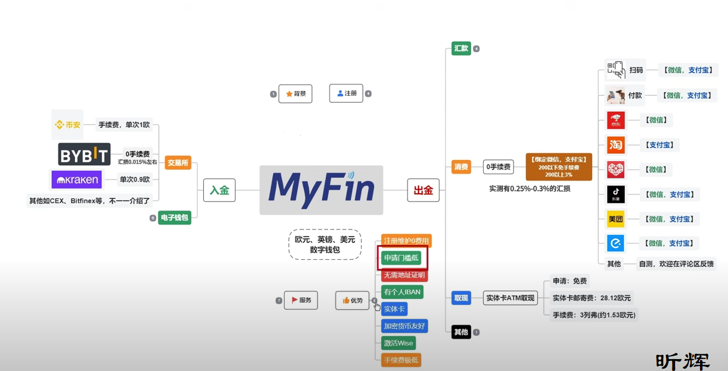Viewport: 728px width, 371px height.
Task: Click the 背景 node
Action: coord(295,94)
